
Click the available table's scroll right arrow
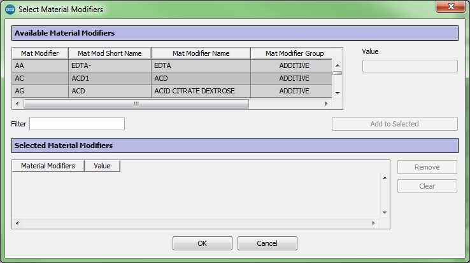click(x=327, y=104)
